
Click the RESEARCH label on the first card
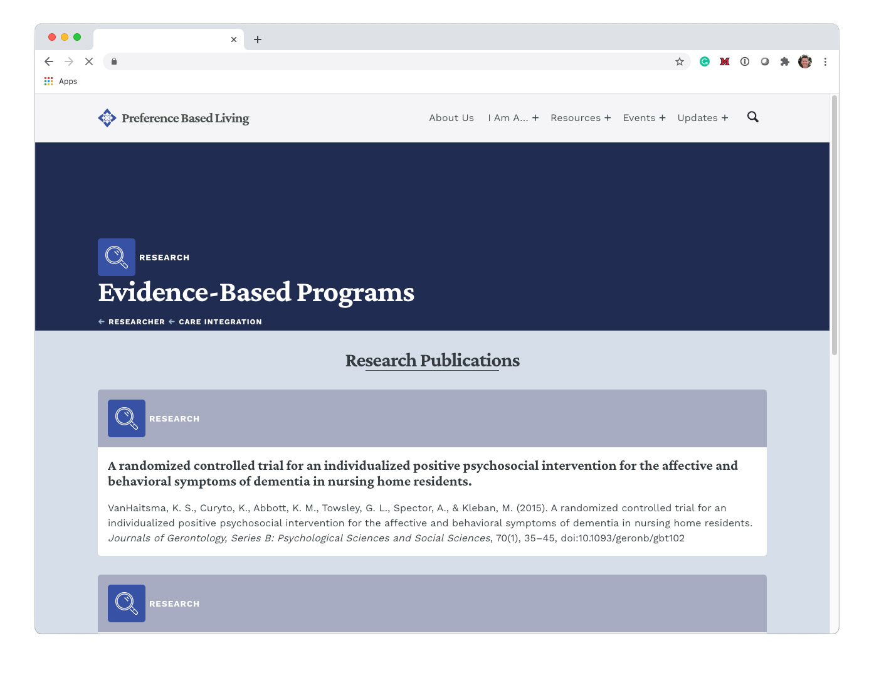click(174, 419)
